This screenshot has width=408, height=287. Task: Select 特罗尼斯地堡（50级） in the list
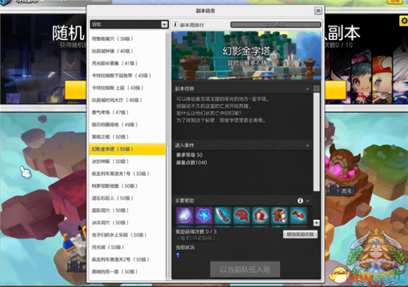tap(127, 186)
